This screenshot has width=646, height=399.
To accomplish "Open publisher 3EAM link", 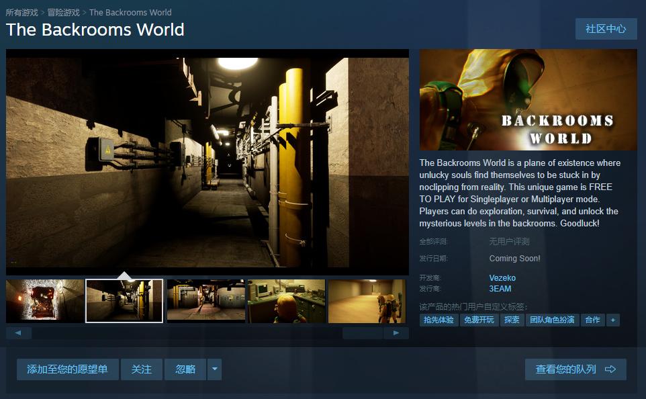I will pos(500,289).
